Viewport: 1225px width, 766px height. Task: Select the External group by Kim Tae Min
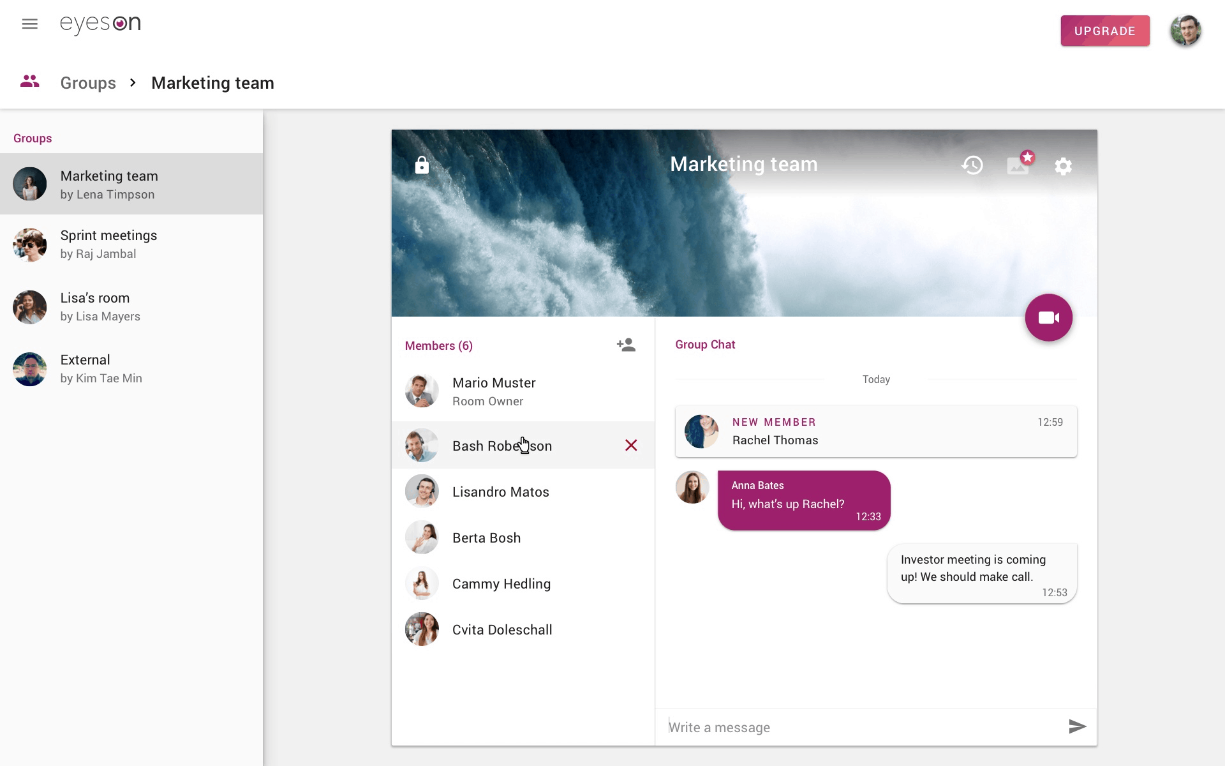pos(85,368)
